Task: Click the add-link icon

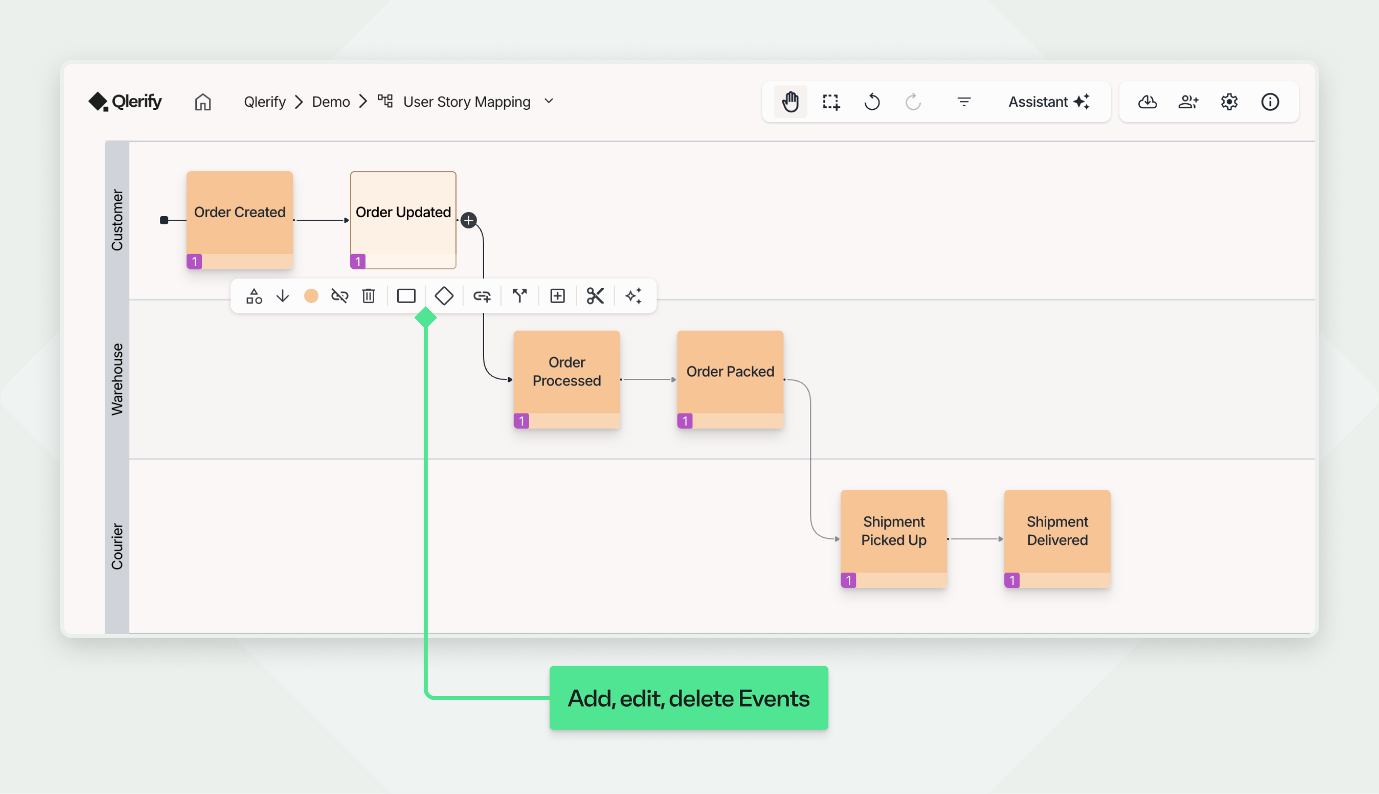Action: (x=482, y=296)
